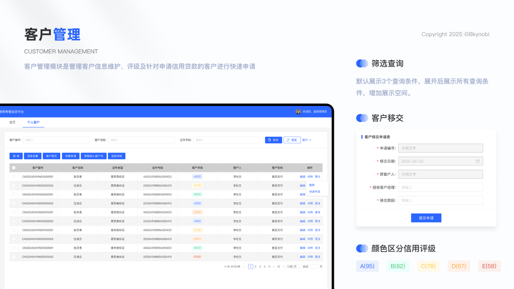The image size is (514, 289).
Task: Click the 查询 search button
Action: point(274,140)
